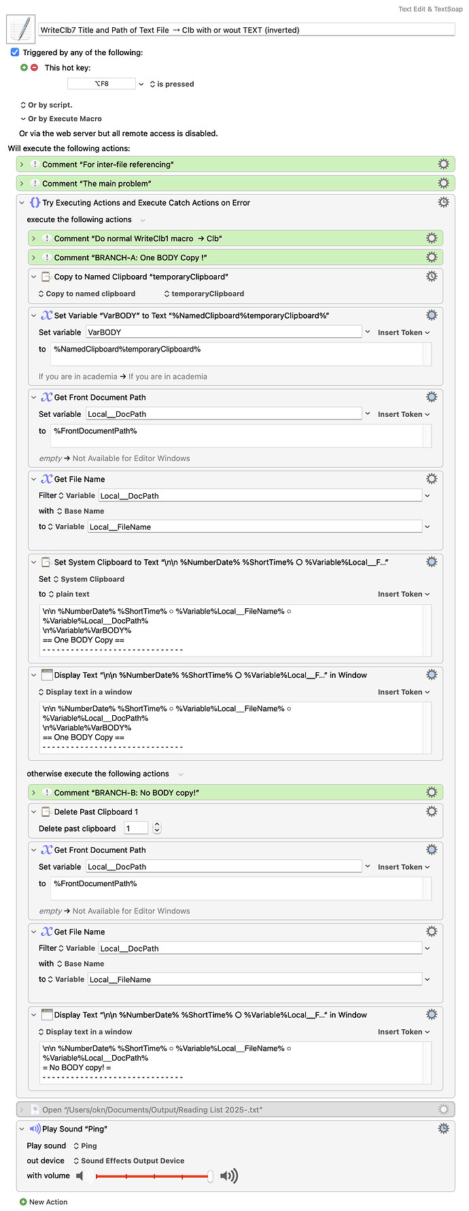This screenshot has height=1211, width=469.
Task: Open the "Ping" sound selection menu
Action: coord(86,1146)
